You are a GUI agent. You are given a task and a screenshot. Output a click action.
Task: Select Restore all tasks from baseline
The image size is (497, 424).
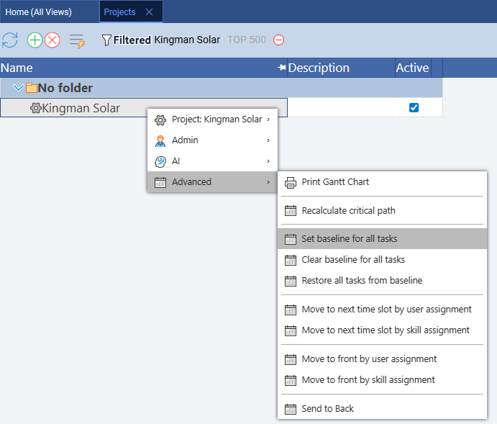[382, 280]
